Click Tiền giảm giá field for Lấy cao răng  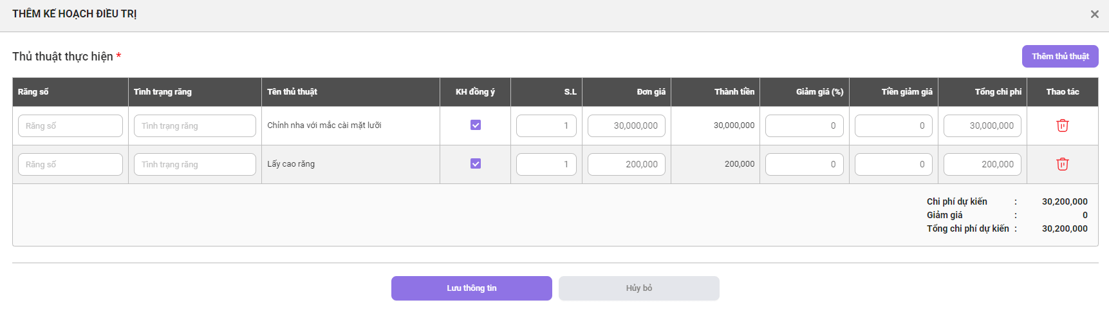pyautogui.click(x=893, y=164)
